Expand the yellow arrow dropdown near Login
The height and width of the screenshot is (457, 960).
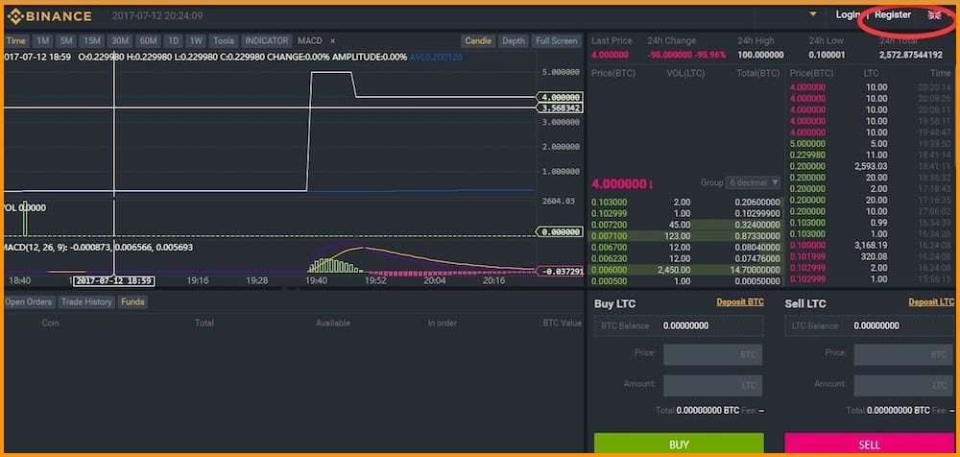(x=813, y=14)
